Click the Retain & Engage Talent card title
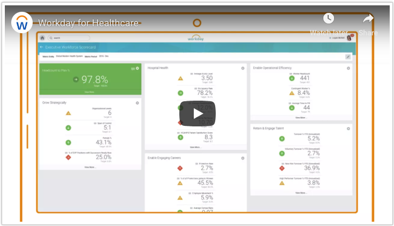 268,128
